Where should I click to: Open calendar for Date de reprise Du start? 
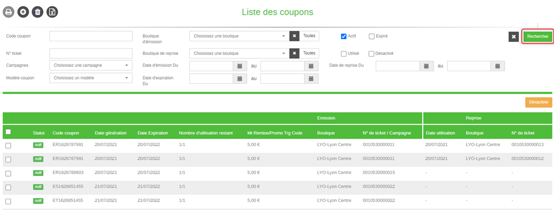pyautogui.click(x=426, y=66)
